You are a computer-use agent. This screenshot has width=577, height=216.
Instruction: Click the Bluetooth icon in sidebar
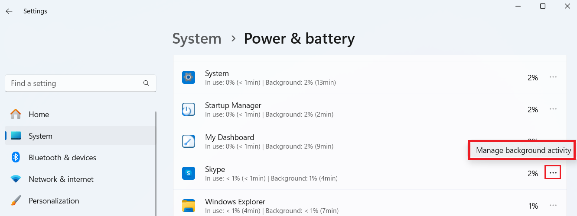point(16,157)
